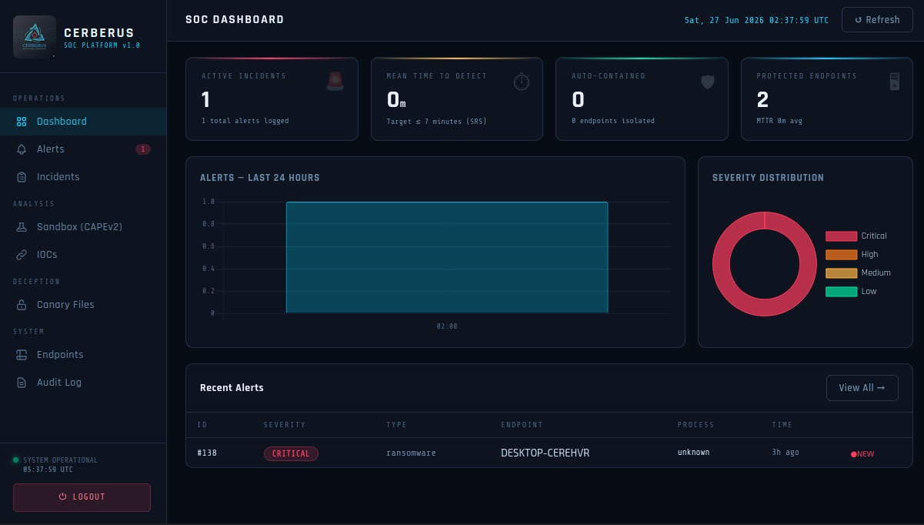Screen dimensions: 924x525
Task: Open the Endpoints page
Action: click(x=83, y=355)
